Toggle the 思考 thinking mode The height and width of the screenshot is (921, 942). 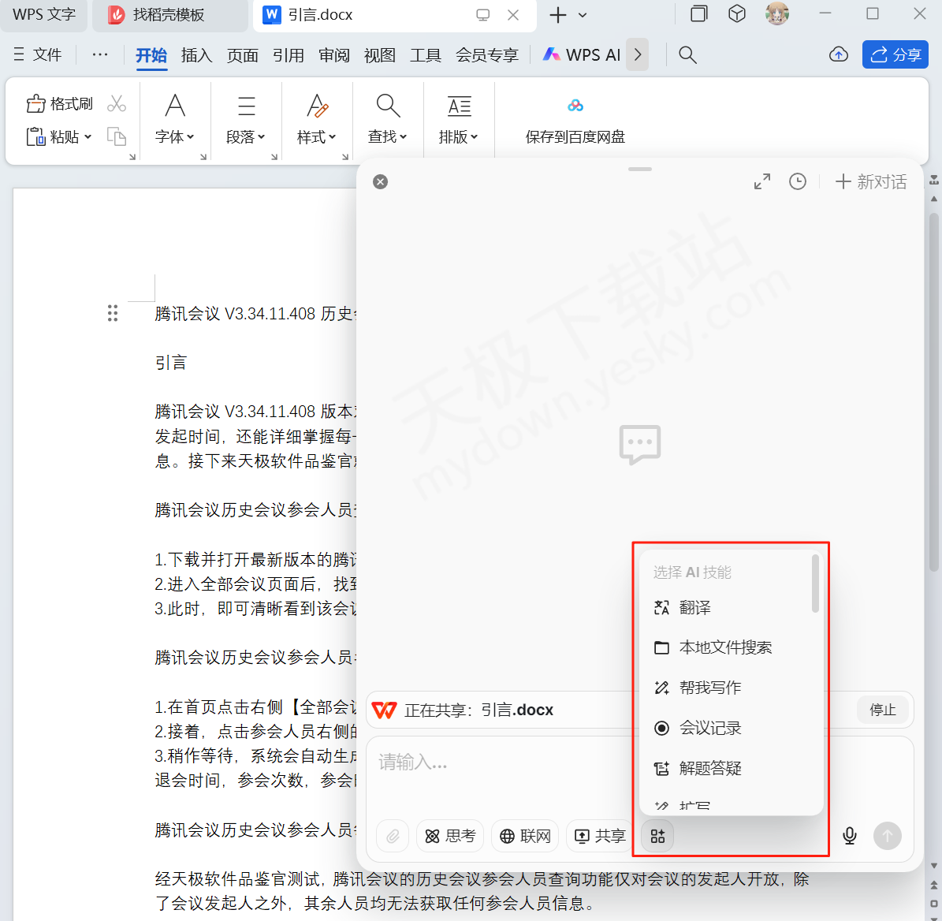pos(450,836)
